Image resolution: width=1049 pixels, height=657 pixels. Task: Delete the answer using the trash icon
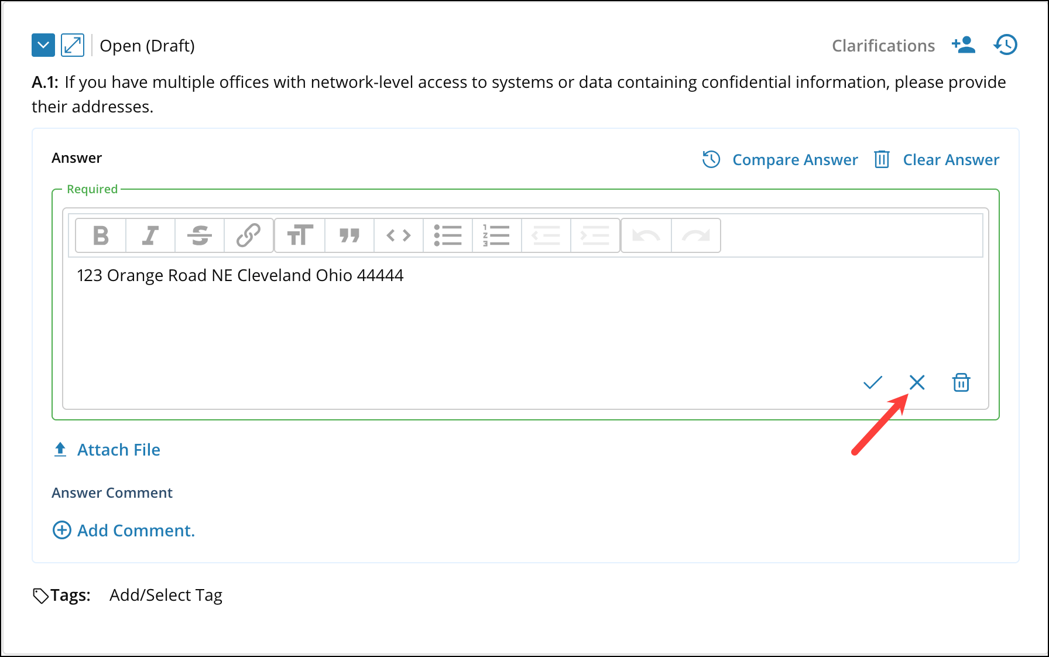[x=961, y=383]
